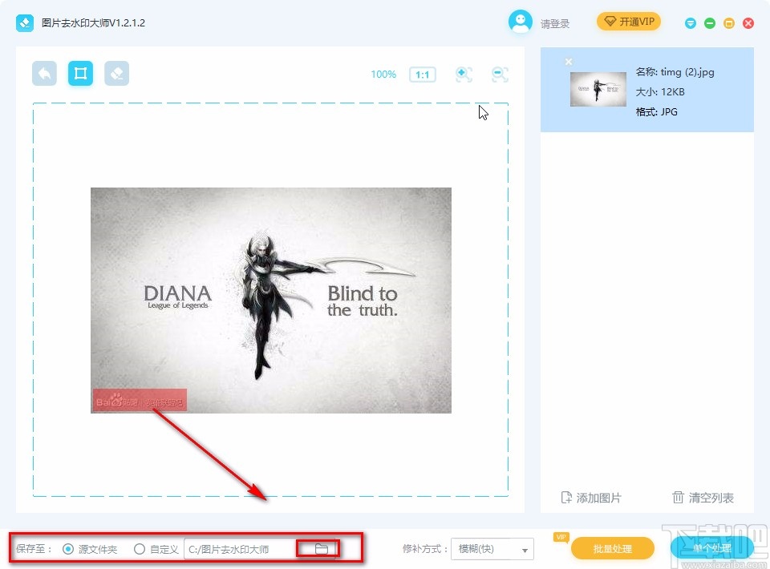Screen dimensions: 770x569
Task: Open the blue menu dropdown icon in title bar
Action: coord(691,23)
